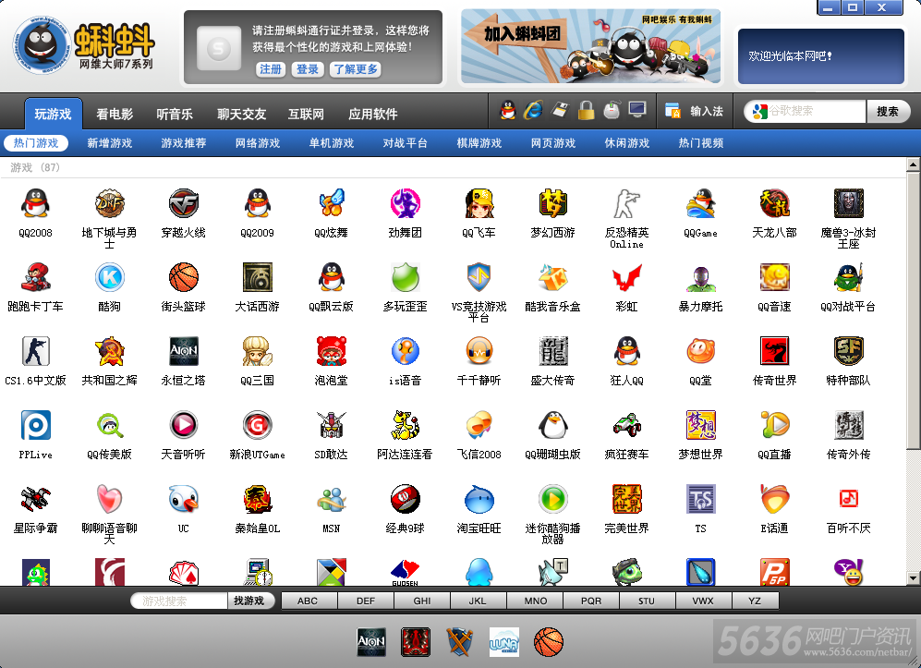The image size is (921, 668).
Task: Start 跑跑卡丁车 icon
Action: (x=35, y=277)
